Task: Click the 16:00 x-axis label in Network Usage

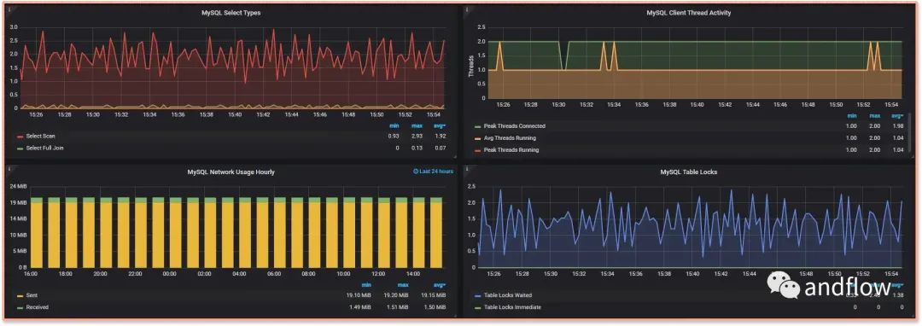Action: [31, 274]
